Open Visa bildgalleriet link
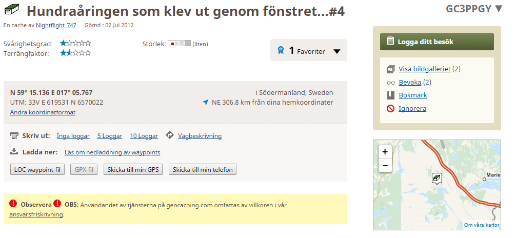The image size is (516, 238). tap(425, 69)
